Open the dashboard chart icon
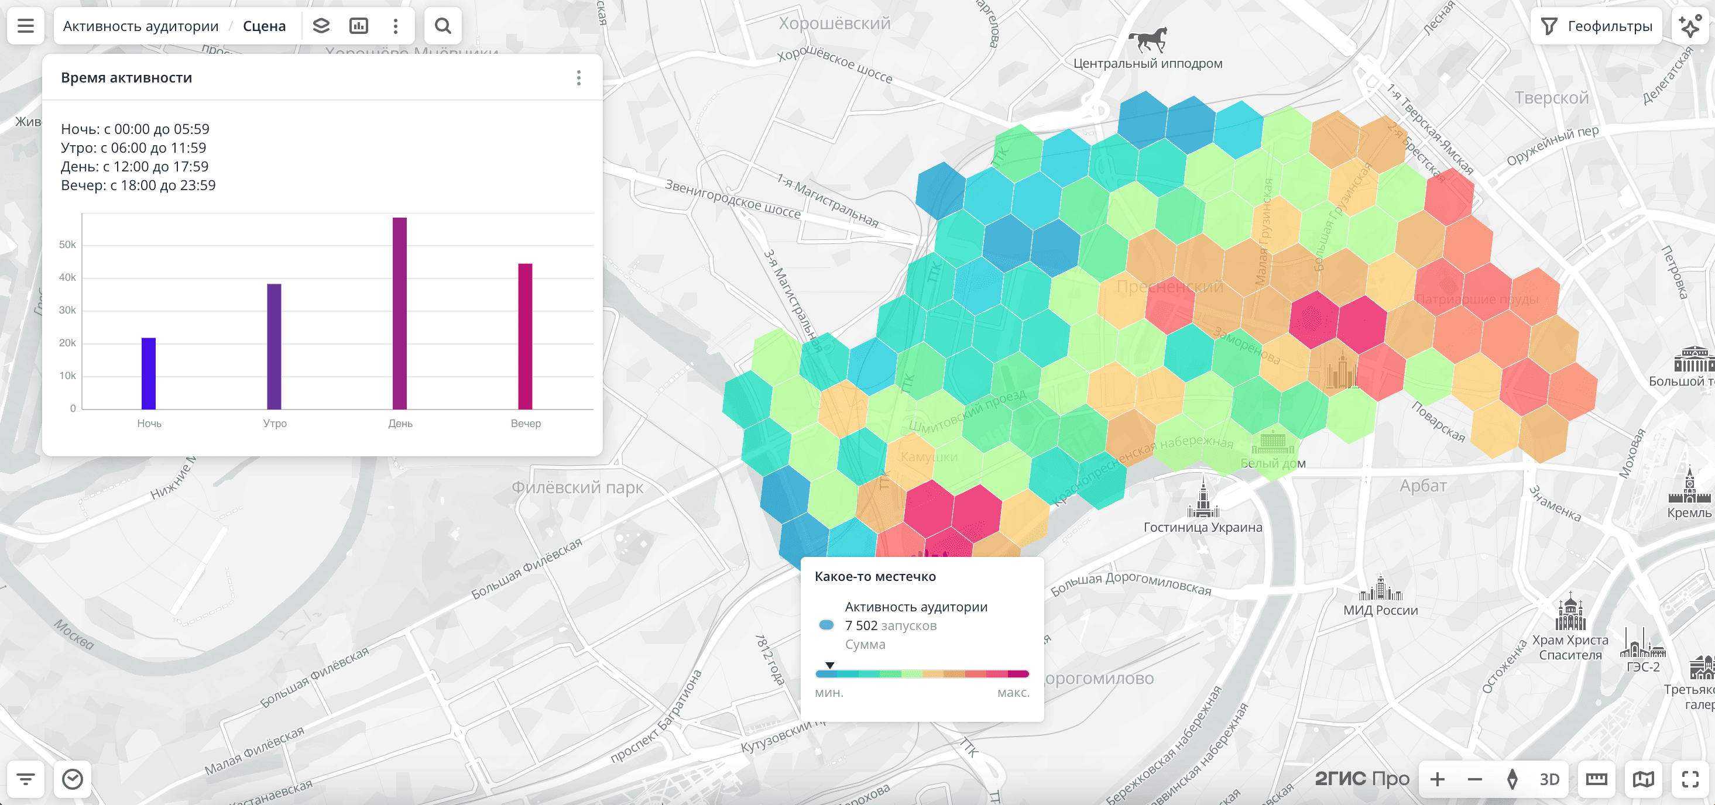 click(x=359, y=26)
